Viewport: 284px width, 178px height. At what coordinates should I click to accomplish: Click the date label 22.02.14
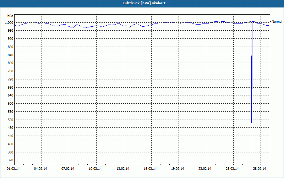[x=205, y=169]
